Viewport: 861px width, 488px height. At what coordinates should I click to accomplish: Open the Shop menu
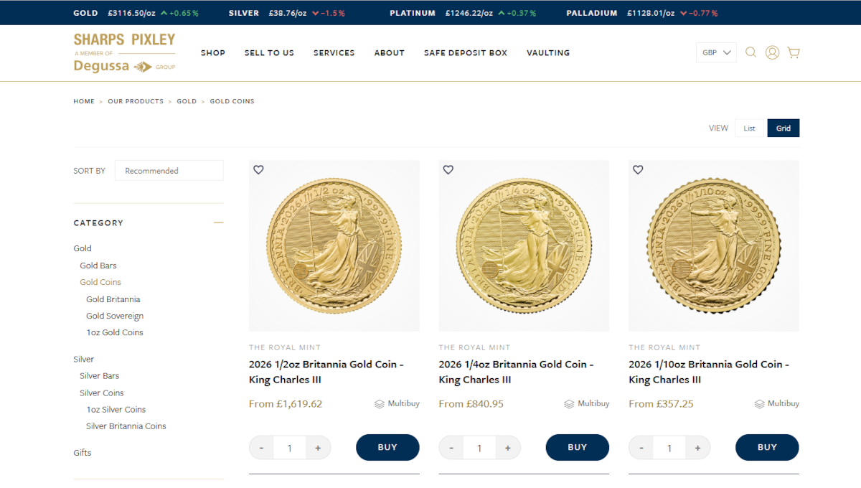[x=213, y=53]
